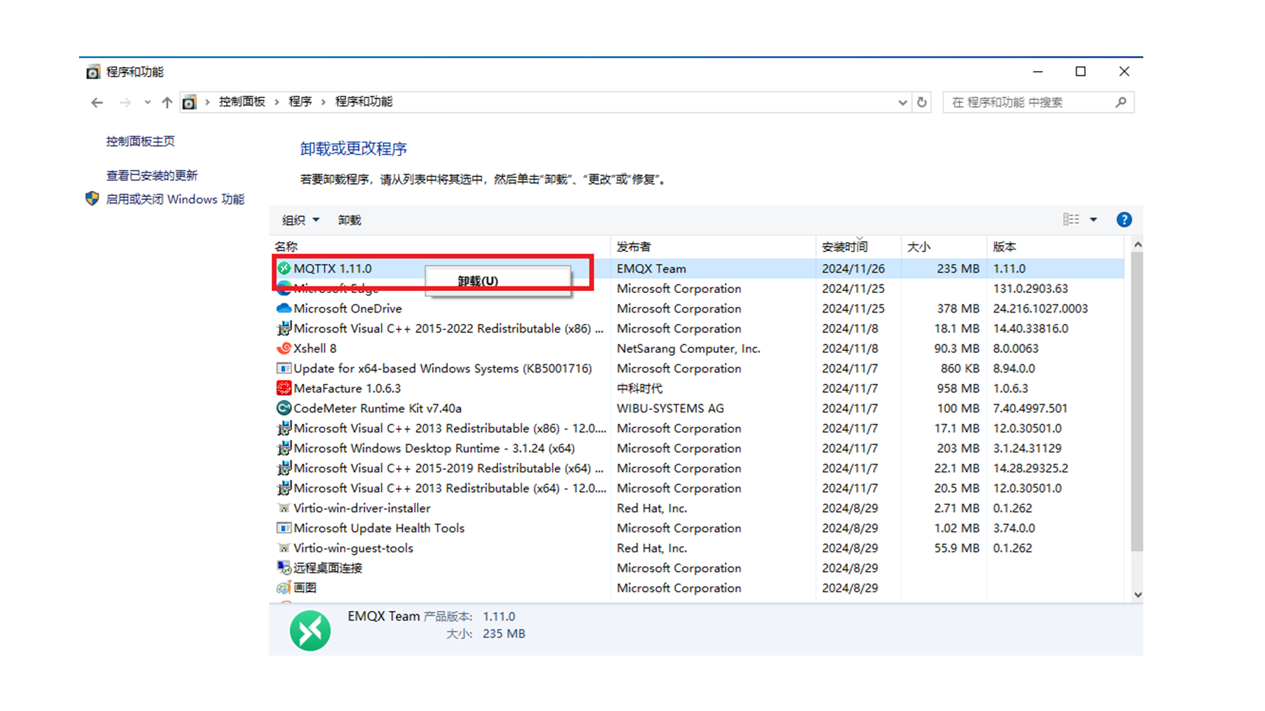
Task: Click the blue help question mark icon
Action: click(1124, 220)
